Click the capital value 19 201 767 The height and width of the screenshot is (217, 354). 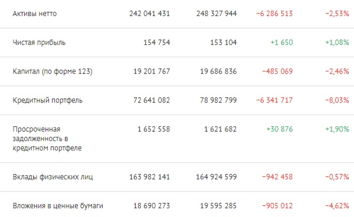click(x=152, y=71)
